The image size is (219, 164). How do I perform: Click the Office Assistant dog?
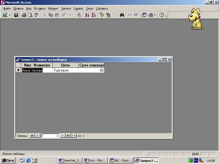tap(196, 19)
